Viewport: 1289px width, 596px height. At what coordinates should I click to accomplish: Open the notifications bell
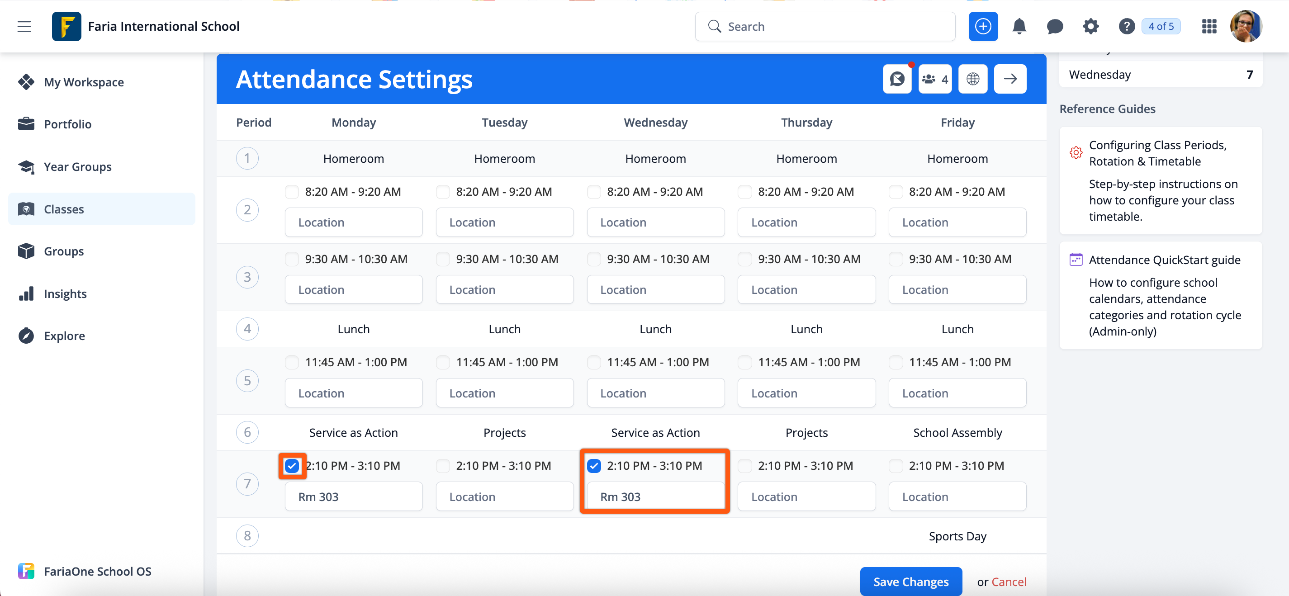coord(1019,26)
